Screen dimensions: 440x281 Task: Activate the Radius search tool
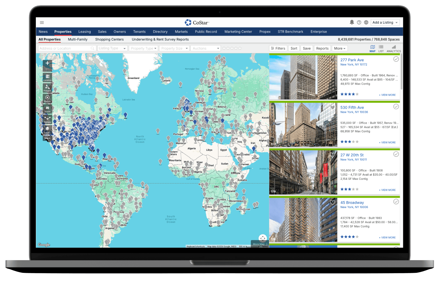pyautogui.click(x=47, y=98)
